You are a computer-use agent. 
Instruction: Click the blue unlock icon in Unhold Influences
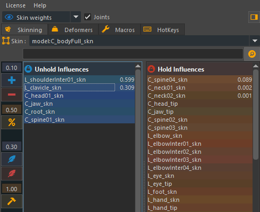click(x=28, y=69)
